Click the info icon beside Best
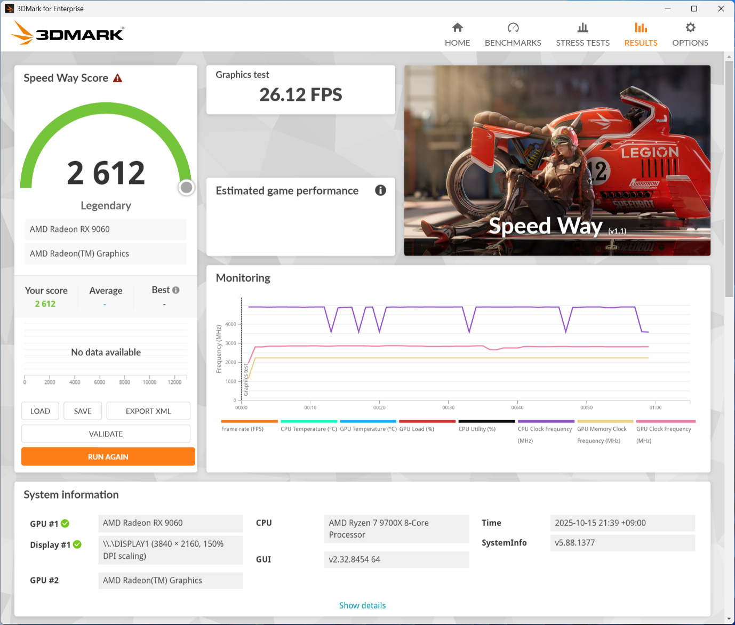 (176, 290)
